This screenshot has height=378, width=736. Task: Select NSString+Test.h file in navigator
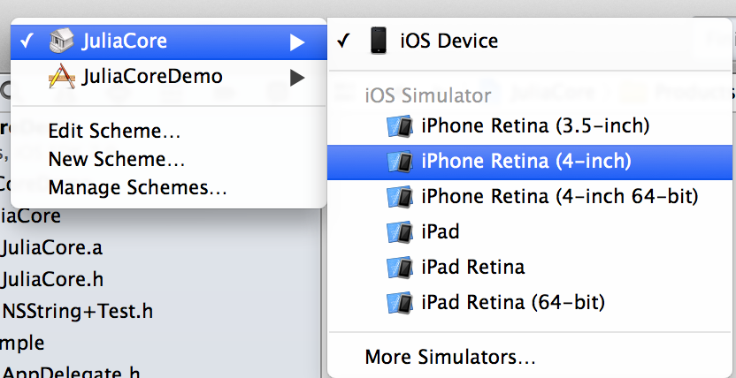click(78, 311)
